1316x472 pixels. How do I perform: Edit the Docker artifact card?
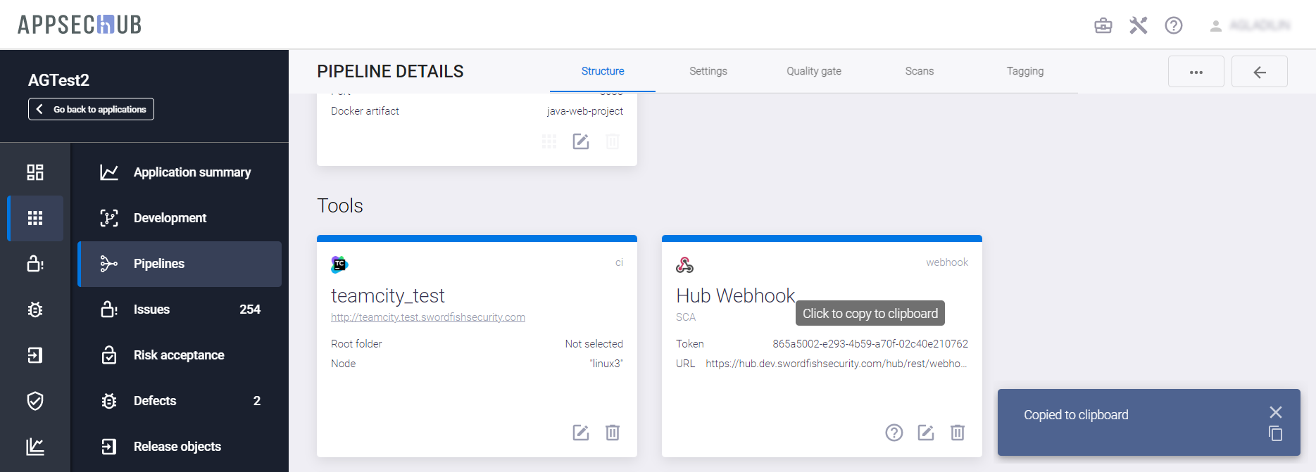(580, 142)
